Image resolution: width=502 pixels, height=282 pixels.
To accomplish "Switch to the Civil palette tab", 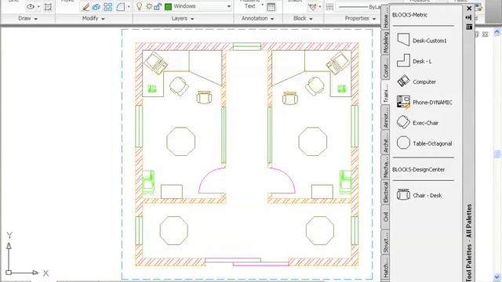I will [x=385, y=217].
